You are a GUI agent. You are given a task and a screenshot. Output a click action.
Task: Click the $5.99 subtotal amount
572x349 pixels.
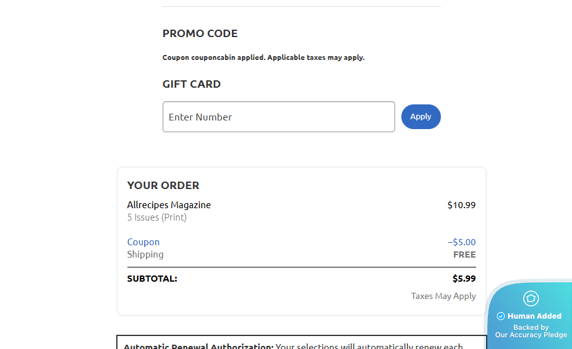pyautogui.click(x=464, y=279)
